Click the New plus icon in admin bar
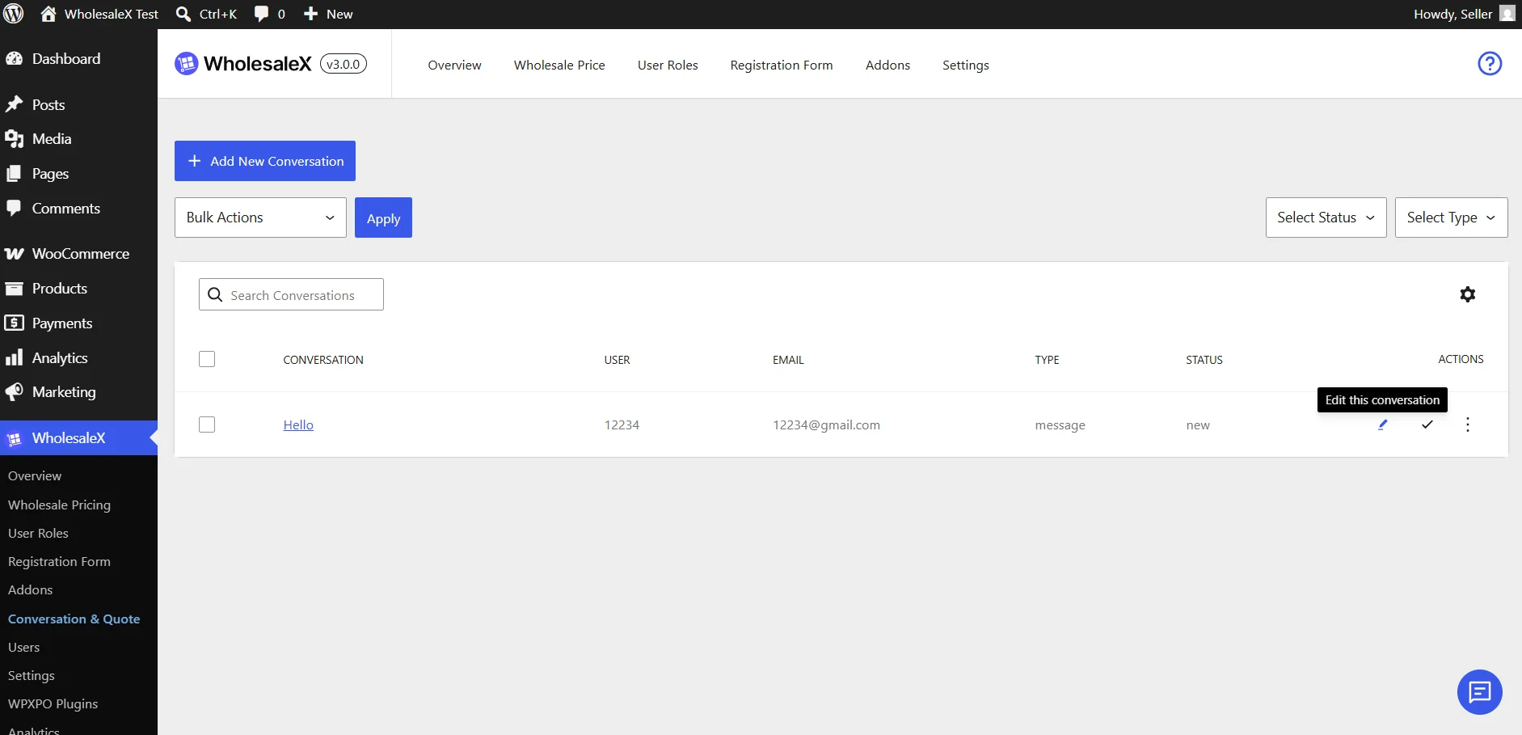 310,14
